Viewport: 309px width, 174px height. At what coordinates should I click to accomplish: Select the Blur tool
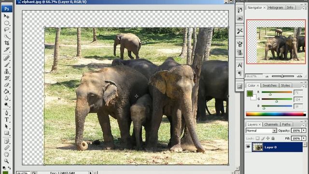click(6, 98)
